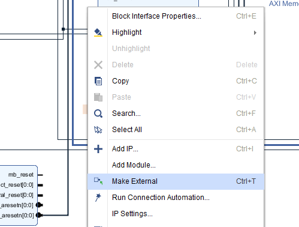Click the Add IP plus icon
The height and width of the screenshot is (227, 299).
98,149
